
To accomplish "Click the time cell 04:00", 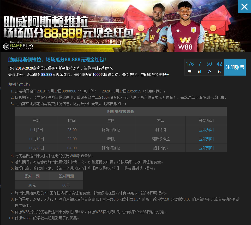I will 72,148.
